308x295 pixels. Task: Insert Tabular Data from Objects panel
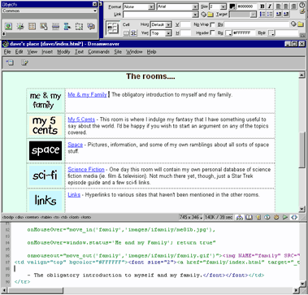click(x=44, y=26)
